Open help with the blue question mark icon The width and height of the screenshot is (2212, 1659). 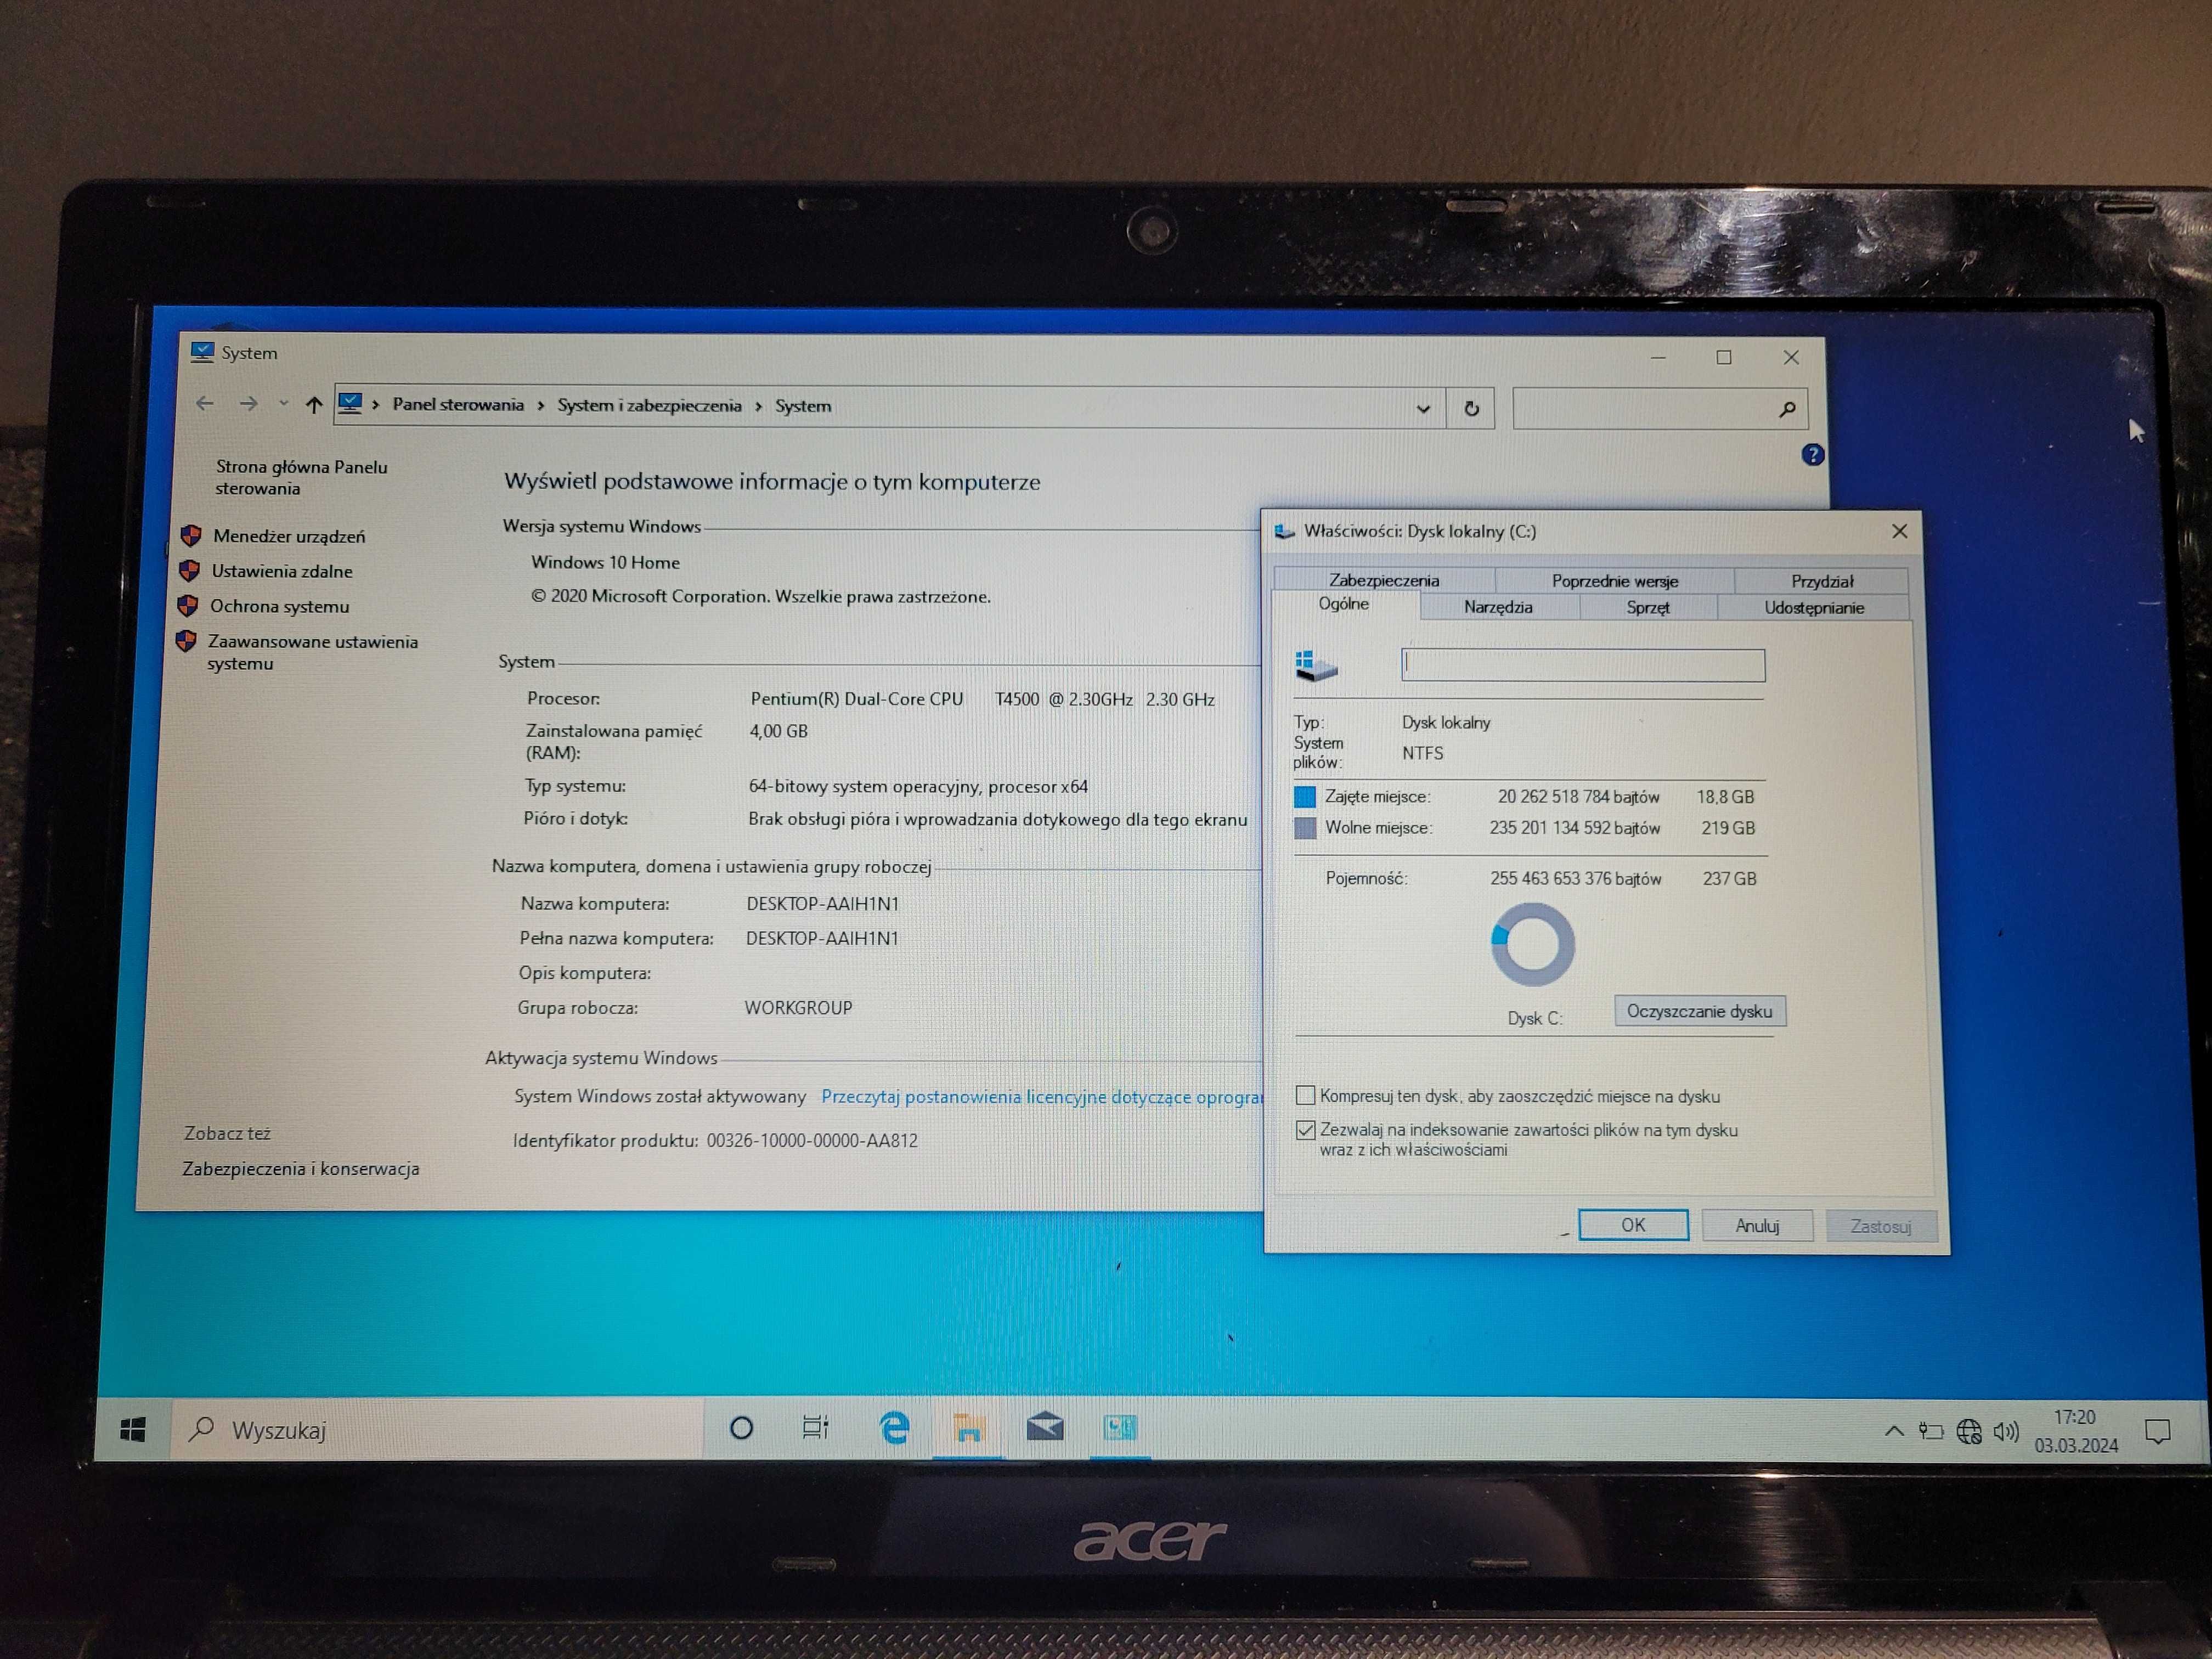click(1812, 455)
